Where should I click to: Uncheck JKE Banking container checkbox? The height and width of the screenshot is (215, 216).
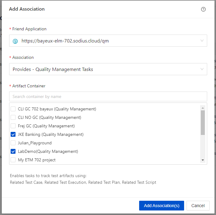[x=13, y=134]
